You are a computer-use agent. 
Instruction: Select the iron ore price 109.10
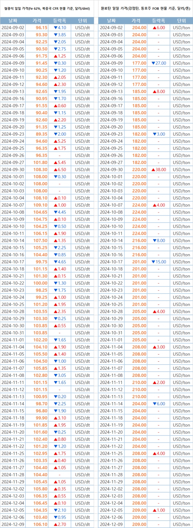(40, 205)
